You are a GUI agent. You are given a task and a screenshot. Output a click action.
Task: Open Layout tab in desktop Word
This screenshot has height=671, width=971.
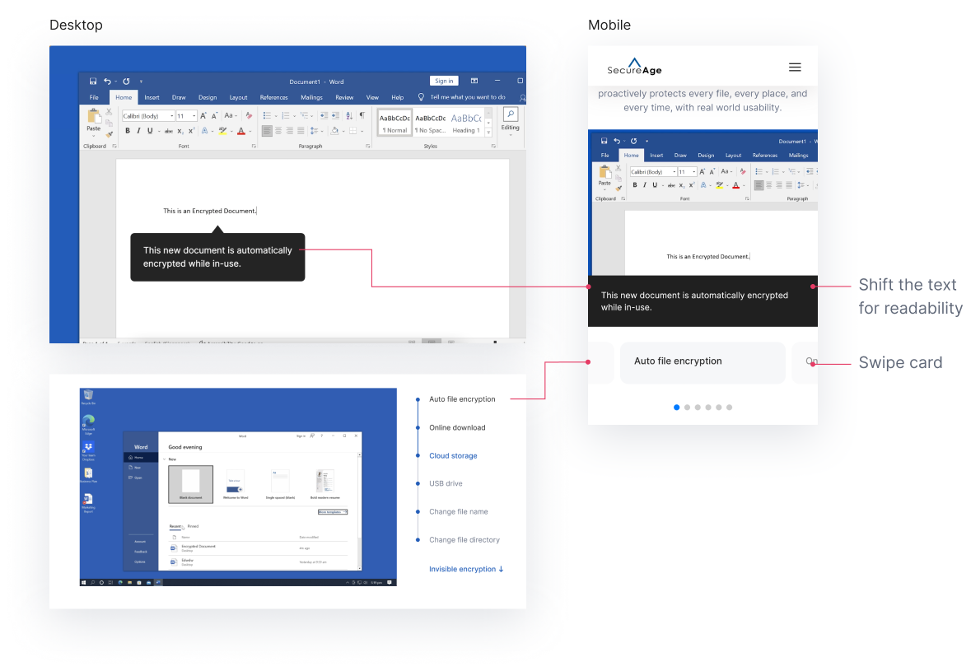coord(238,97)
